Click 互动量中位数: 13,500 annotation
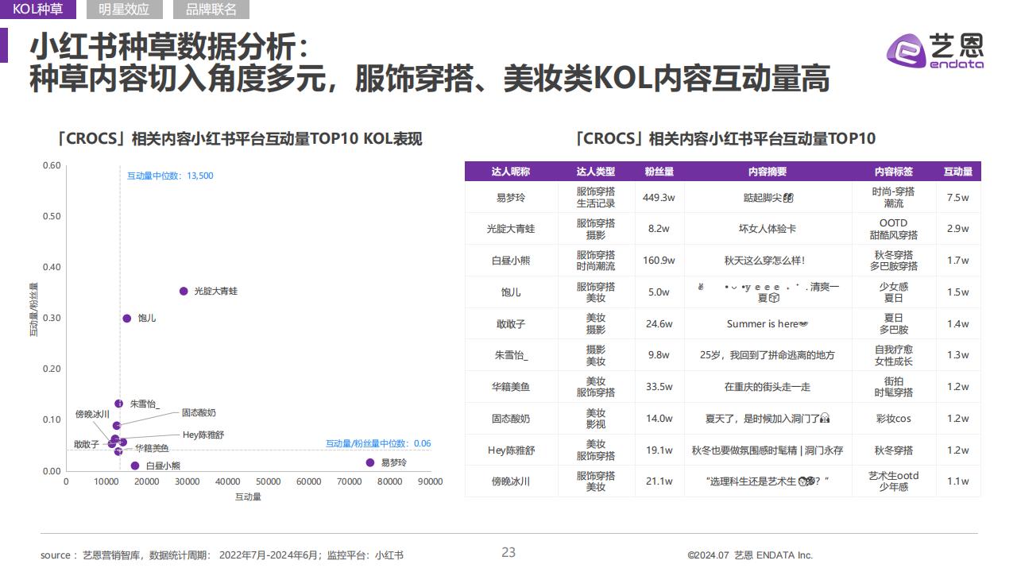Screen dimensions: 1017x572 pos(170,176)
